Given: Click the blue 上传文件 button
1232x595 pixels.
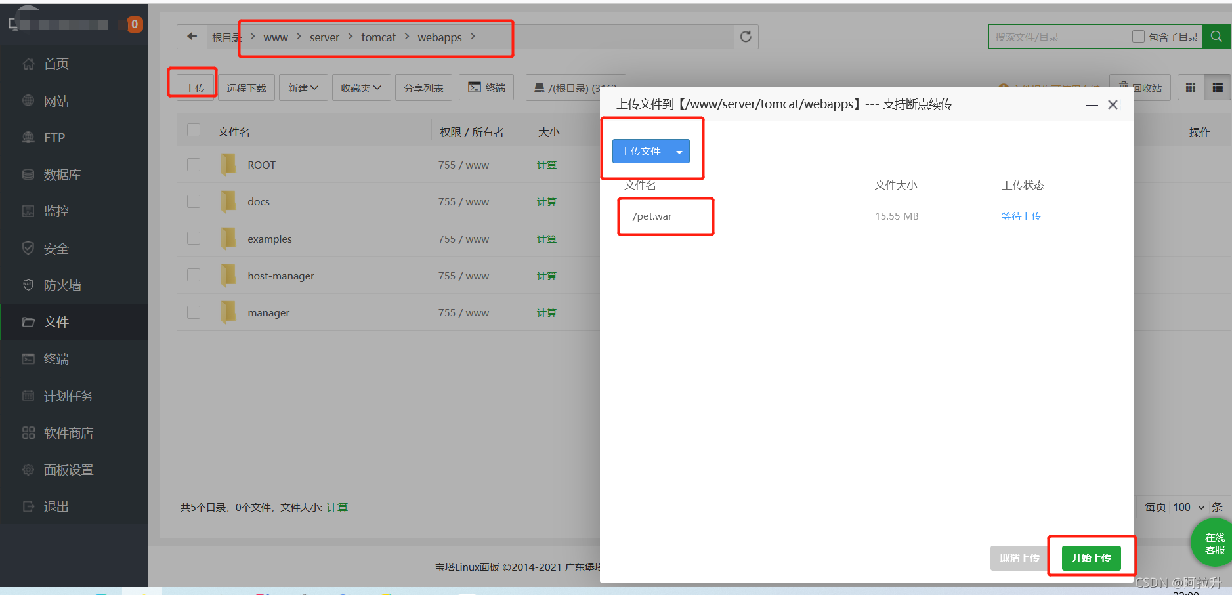Looking at the screenshot, I should (x=641, y=152).
